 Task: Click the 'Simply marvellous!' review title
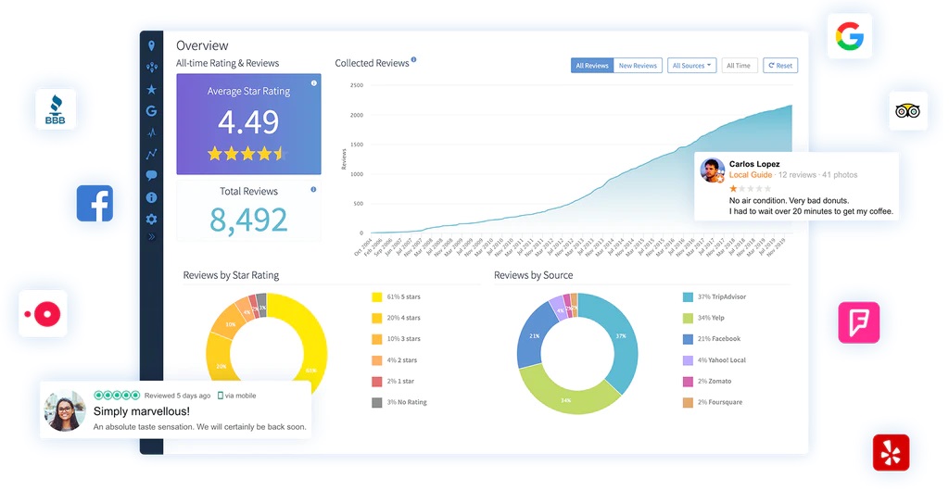coord(142,411)
